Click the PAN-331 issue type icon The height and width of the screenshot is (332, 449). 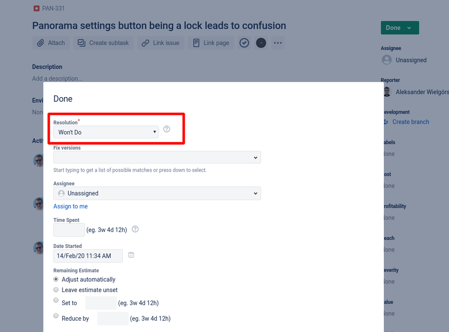click(x=36, y=9)
